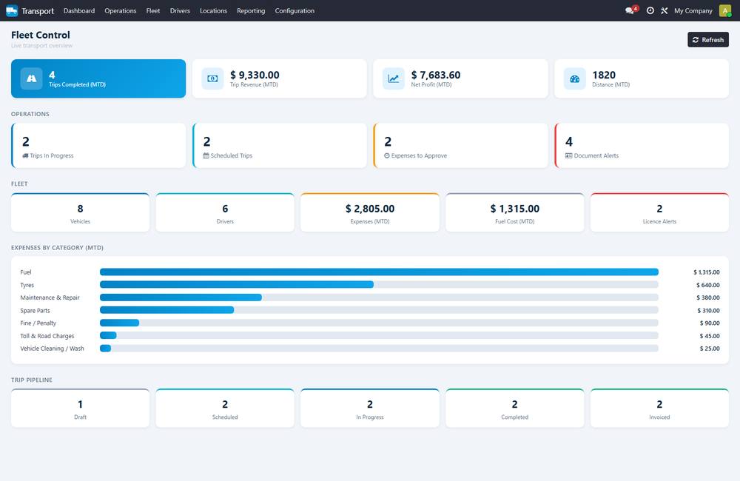Open the Document Alerts card
The width and height of the screenshot is (740, 481).
(x=642, y=145)
